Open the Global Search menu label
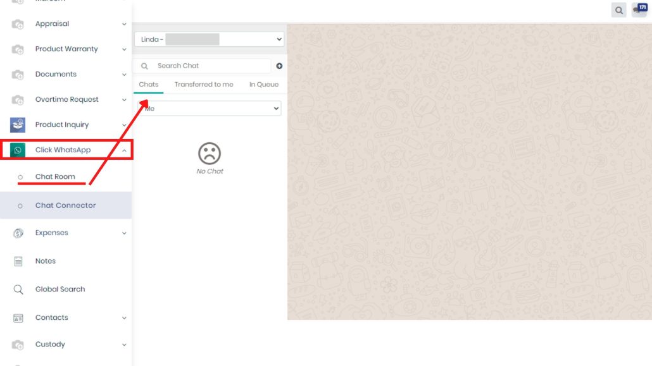 pos(60,289)
